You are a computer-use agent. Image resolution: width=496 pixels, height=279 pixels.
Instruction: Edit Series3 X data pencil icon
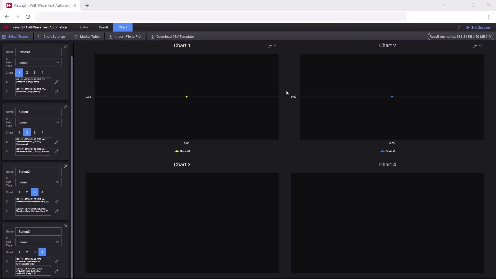click(x=57, y=261)
